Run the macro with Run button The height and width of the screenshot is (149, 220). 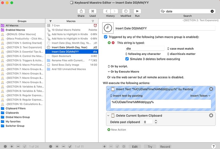(x=137, y=11)
